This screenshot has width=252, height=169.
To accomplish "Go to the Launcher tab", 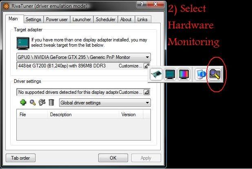I will [82, 19].
